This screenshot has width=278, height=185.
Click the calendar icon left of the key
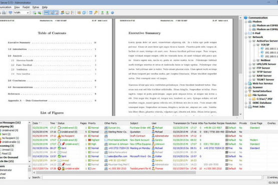point(91,12)
